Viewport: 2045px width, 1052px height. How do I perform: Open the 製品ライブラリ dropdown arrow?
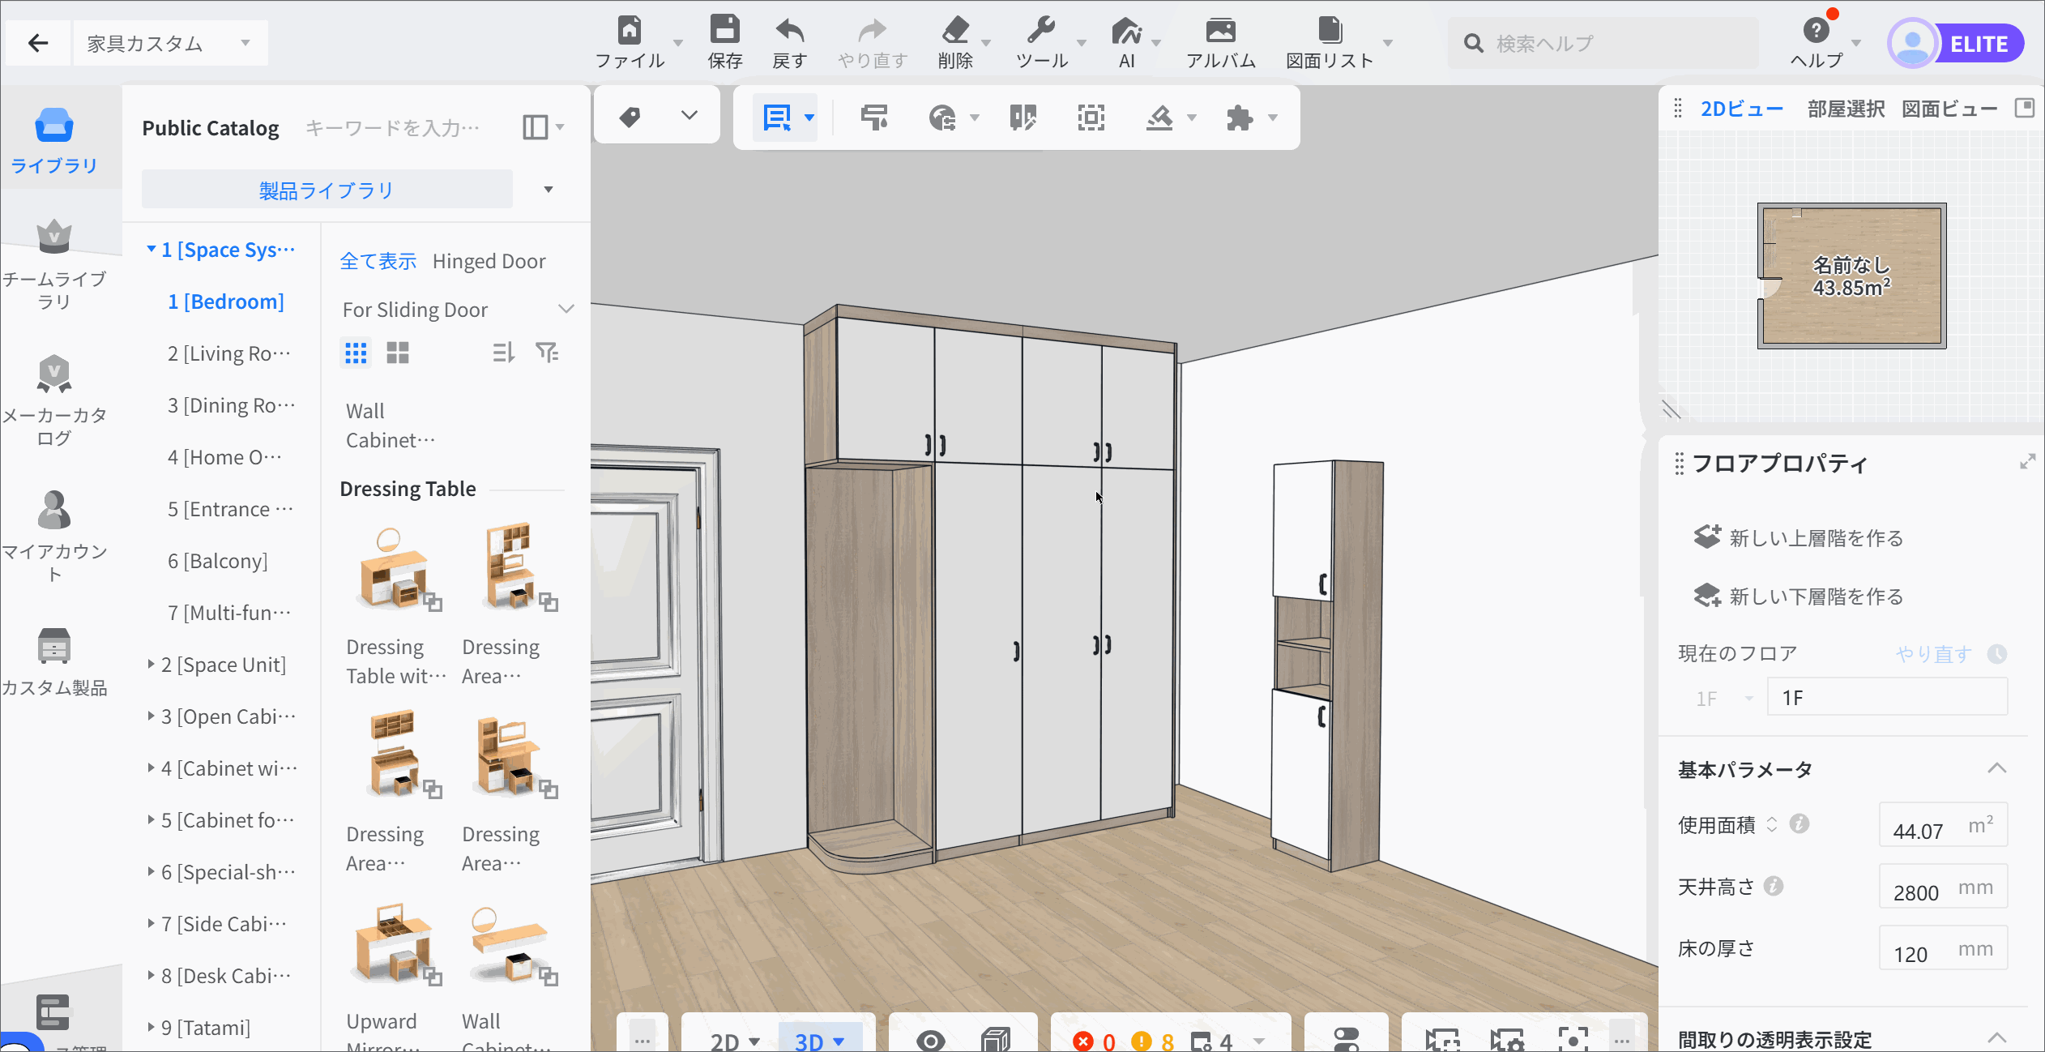point(549,190)
